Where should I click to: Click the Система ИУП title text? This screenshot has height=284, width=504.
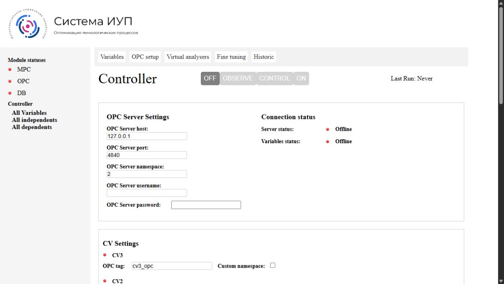92,21
